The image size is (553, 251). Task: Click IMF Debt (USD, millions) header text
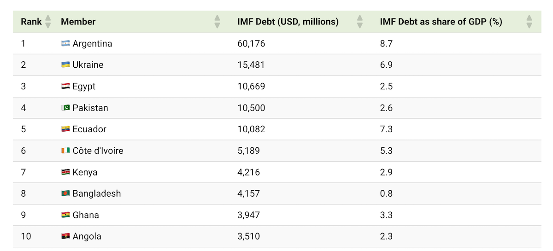pyautogui.click(x=288, y=22)
